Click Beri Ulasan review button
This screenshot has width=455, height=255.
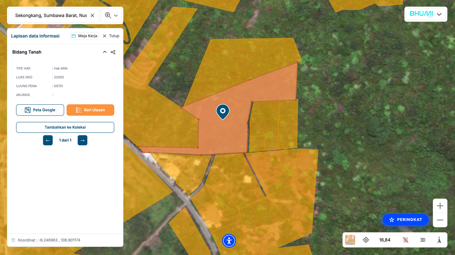[90, 110]
